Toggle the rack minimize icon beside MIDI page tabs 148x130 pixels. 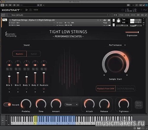(x=146, y=15)
